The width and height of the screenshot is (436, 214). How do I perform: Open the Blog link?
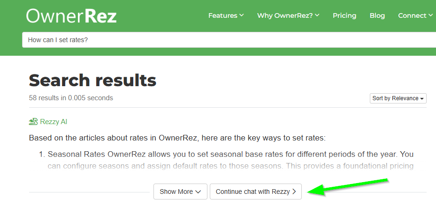coord(377,15)
